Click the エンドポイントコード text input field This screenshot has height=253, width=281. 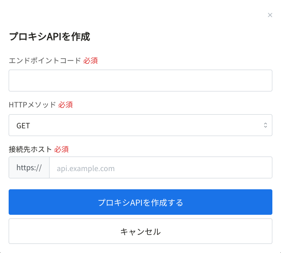pos(140,81)
